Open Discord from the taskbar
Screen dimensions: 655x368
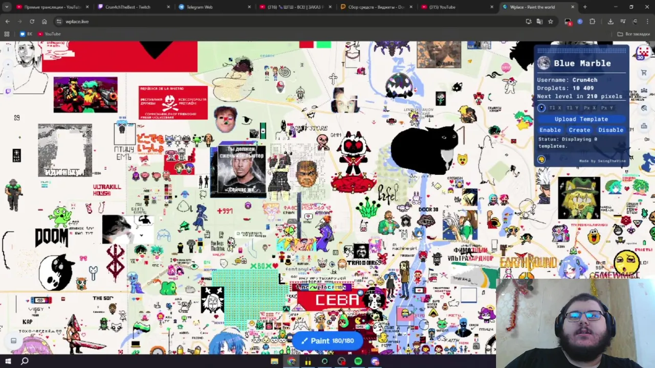pos(375,362)
